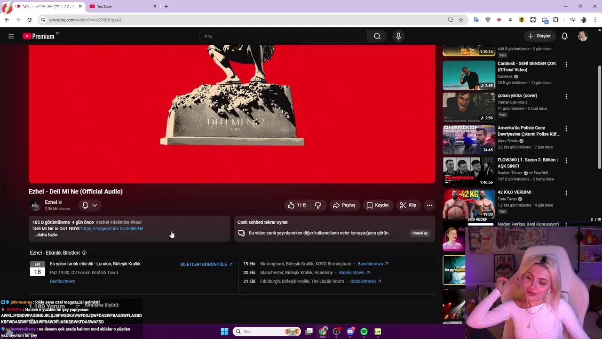Open options for 42 KİLO VERDİM video
This screenshot has width=602, height=339.
tap(566, 193)
